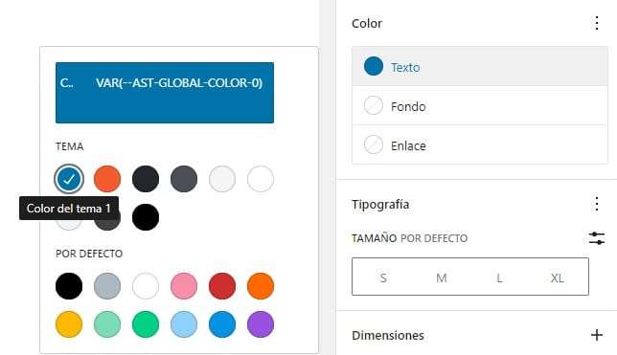Click the empty Fondo color indicator circle
This screenshot has width=617, height=355.
click(x=374, y=106)
